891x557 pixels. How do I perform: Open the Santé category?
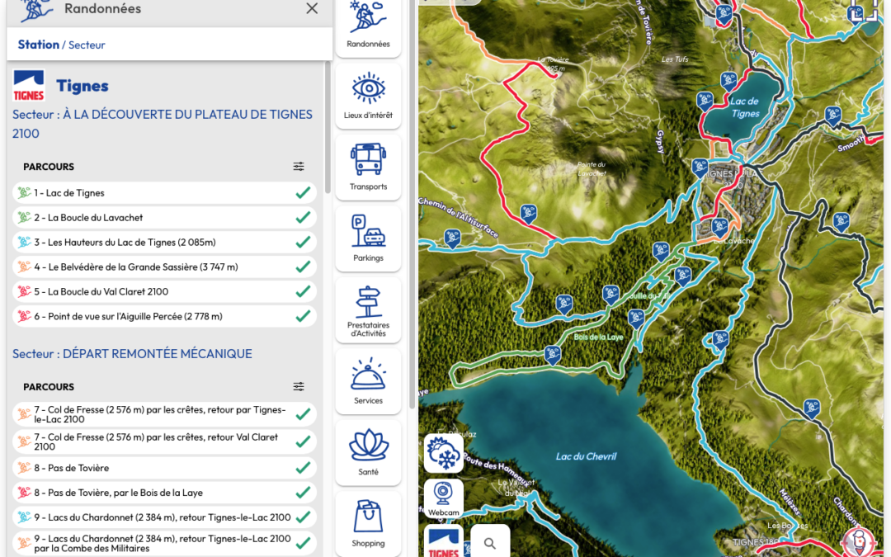tap(368, 453)
